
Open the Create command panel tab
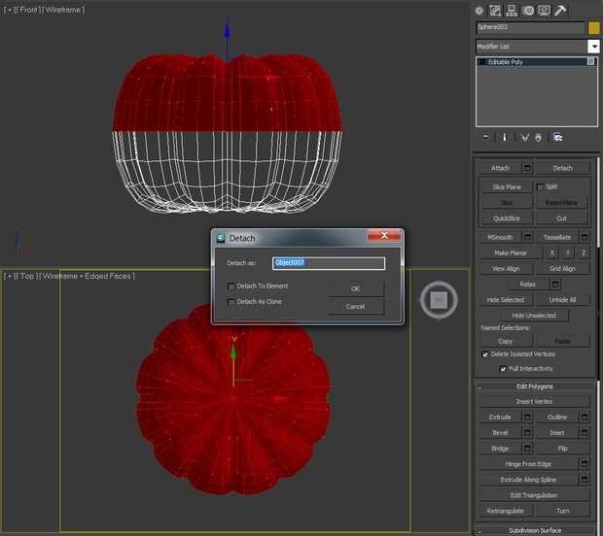tap(479, 10)
